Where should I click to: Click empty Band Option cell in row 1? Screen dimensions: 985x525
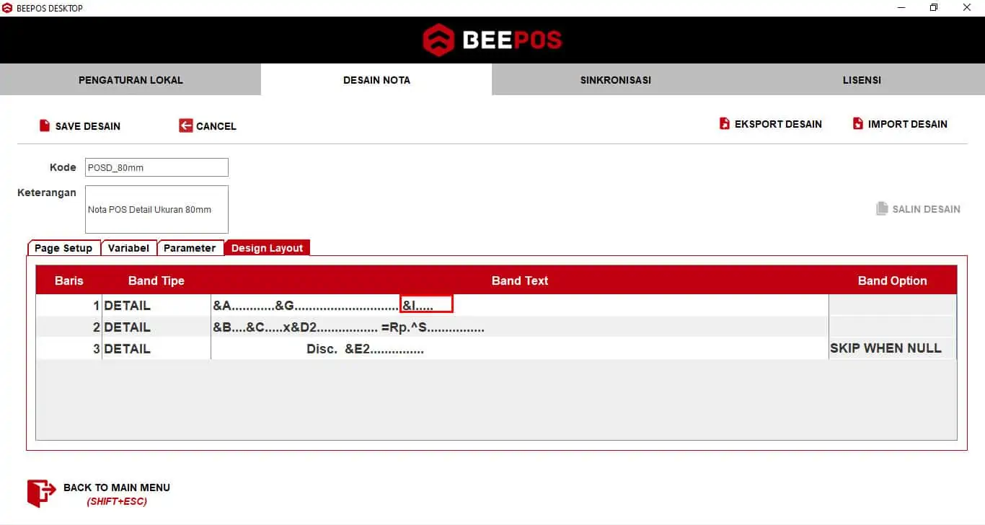[x=893, y=305]
